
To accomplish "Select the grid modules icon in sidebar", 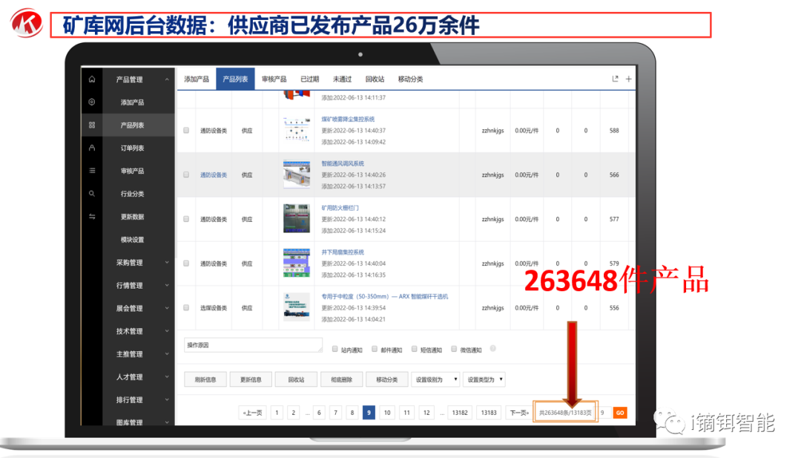I will tap(91, 125).
